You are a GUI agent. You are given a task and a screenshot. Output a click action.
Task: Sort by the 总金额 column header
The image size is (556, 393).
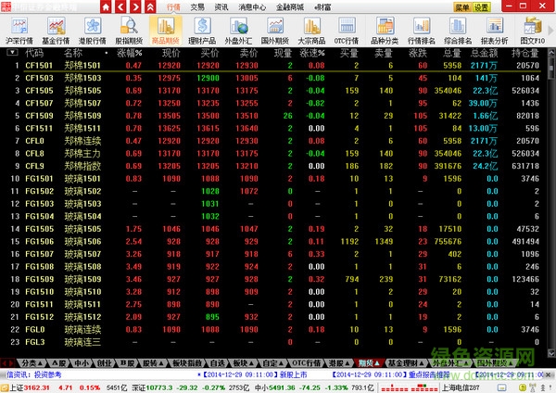485,53
